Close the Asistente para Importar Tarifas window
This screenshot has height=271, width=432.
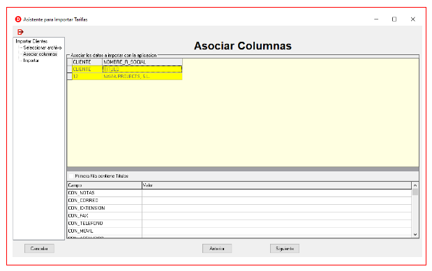pos(412,20)
